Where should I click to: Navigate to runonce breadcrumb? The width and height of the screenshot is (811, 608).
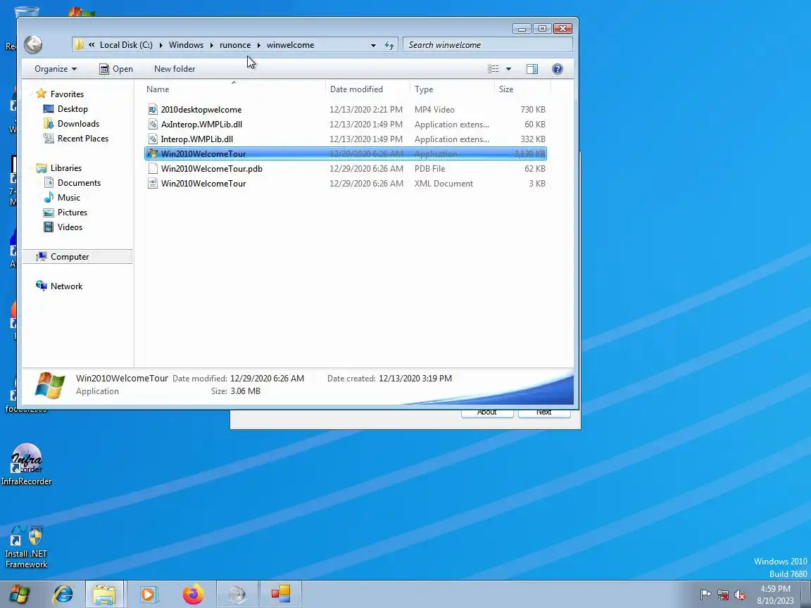(x=235, y=45)
